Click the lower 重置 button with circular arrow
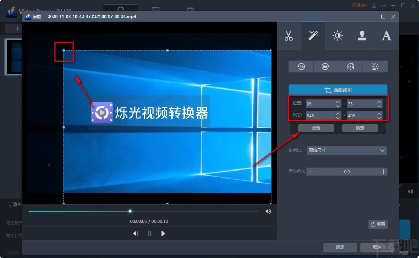Viewport: 419px width, 258px height. point(378,224)
